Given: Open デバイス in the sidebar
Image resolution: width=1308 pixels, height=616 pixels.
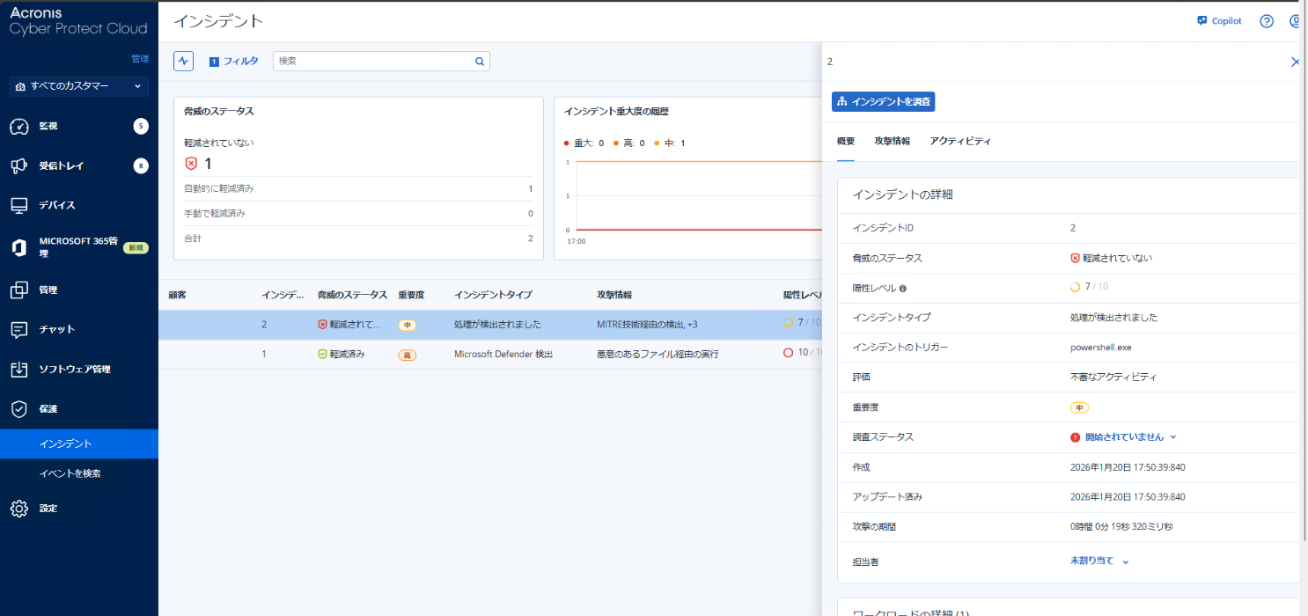Looking at the screenshot, I should coord(57,205).
